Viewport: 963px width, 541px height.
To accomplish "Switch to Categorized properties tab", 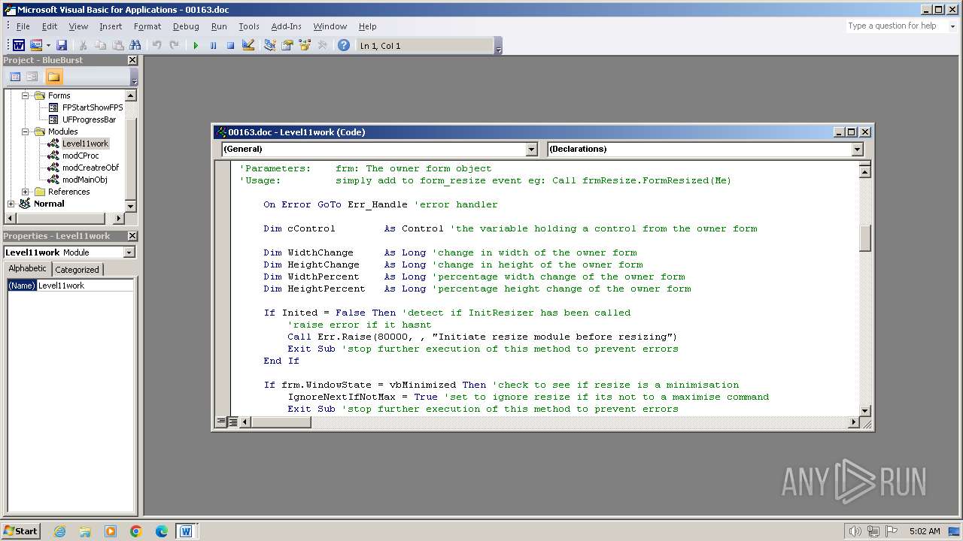I will click(x=77, y=270).
